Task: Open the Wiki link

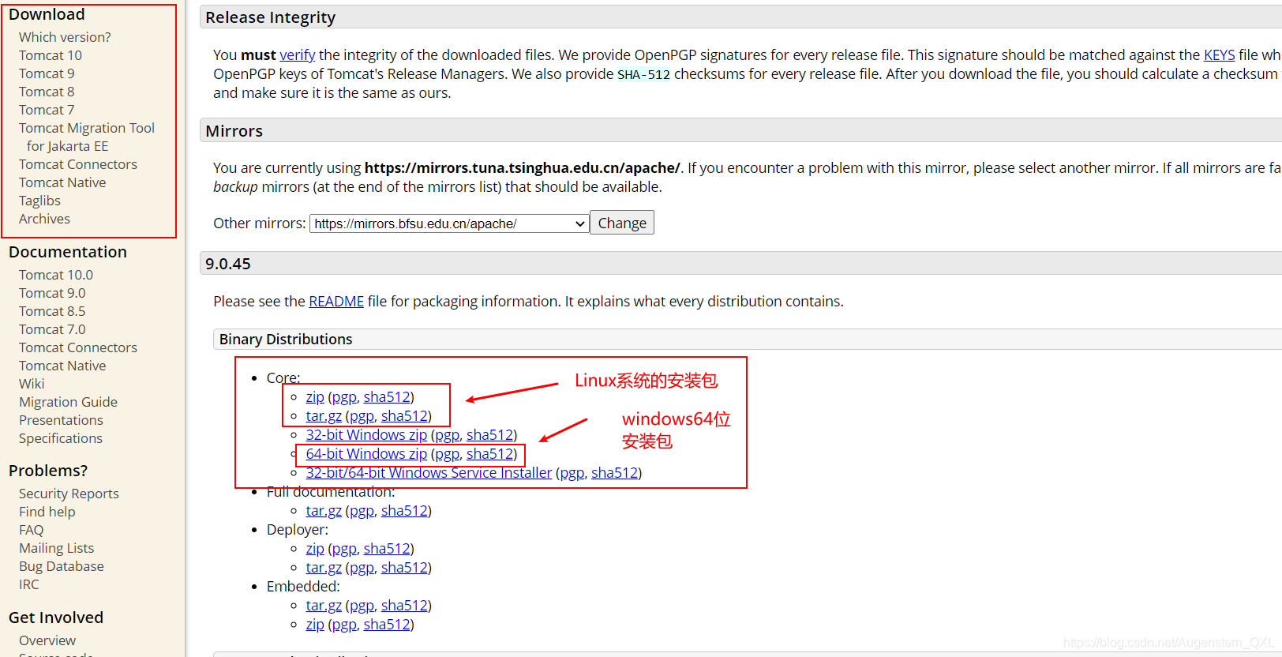Action: point(32,384)
